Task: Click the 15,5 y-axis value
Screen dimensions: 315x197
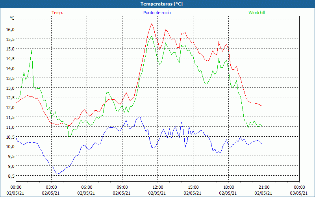Action: [x=11, y=39]
